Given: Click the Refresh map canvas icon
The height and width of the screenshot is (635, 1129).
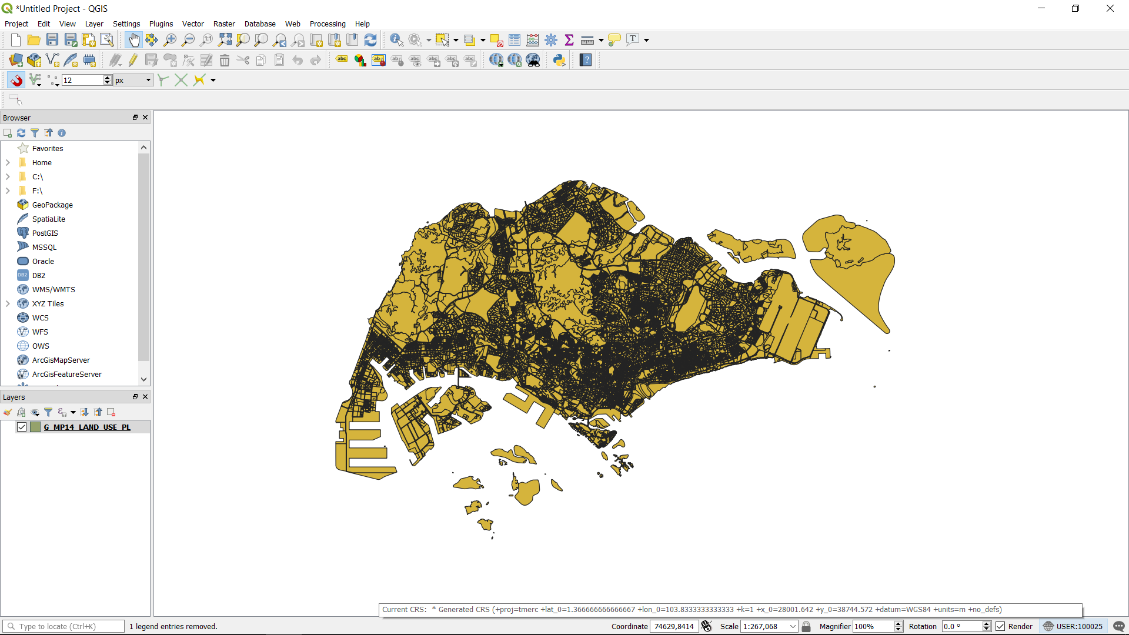Looking at the screenshot, I should click(370, 40).
